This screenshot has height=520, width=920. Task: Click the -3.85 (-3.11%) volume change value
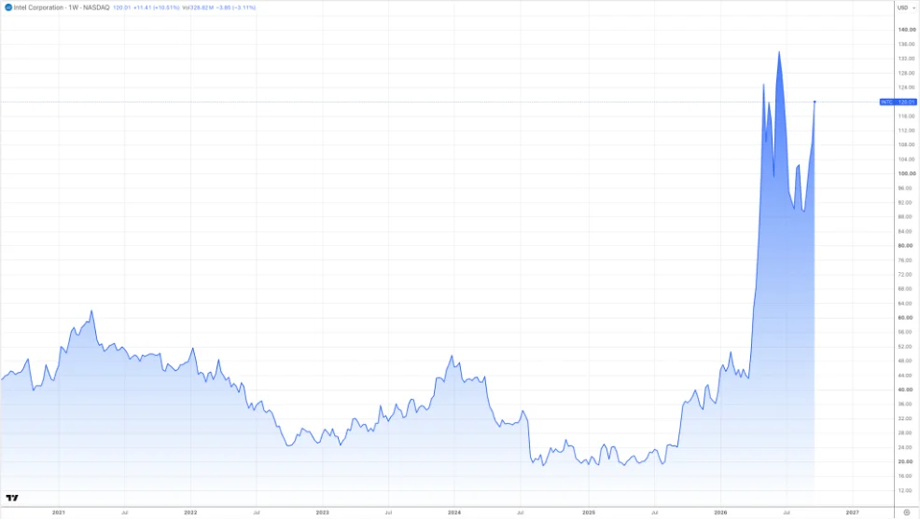[x=236, y=7]
